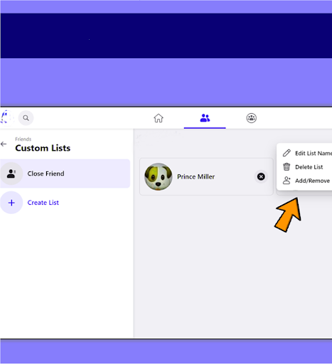Go back using the left arrow
The width and height of the screenshot is (332, 364).
click(x=4, y=144)
